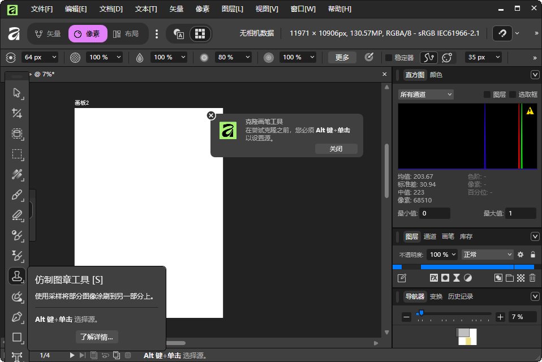Open the 图层[L] menu

point(233,9)
